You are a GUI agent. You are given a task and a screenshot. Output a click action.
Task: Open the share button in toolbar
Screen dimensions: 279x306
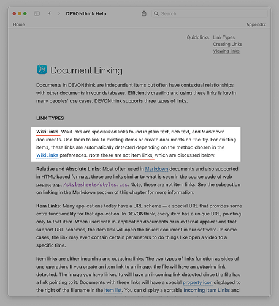144,13
